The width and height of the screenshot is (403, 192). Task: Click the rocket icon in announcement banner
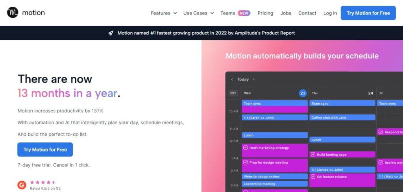point(111,33)
